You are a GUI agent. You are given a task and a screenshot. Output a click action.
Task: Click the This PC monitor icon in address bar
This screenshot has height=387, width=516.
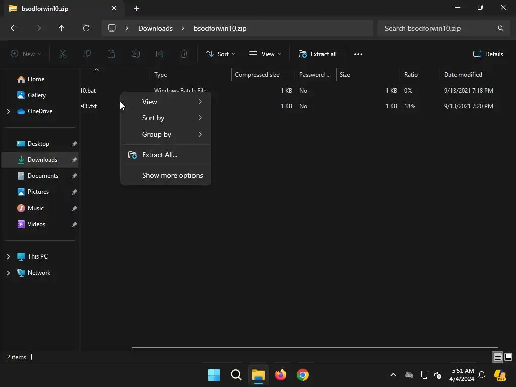tap(112, 28)
